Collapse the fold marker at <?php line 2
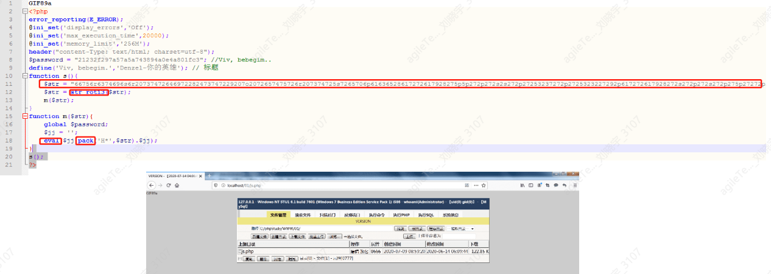This screenshot has height=274, width=771. [x=24, y=11]
